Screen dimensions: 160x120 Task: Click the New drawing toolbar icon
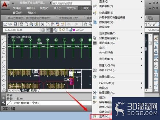tap(5, 24)
